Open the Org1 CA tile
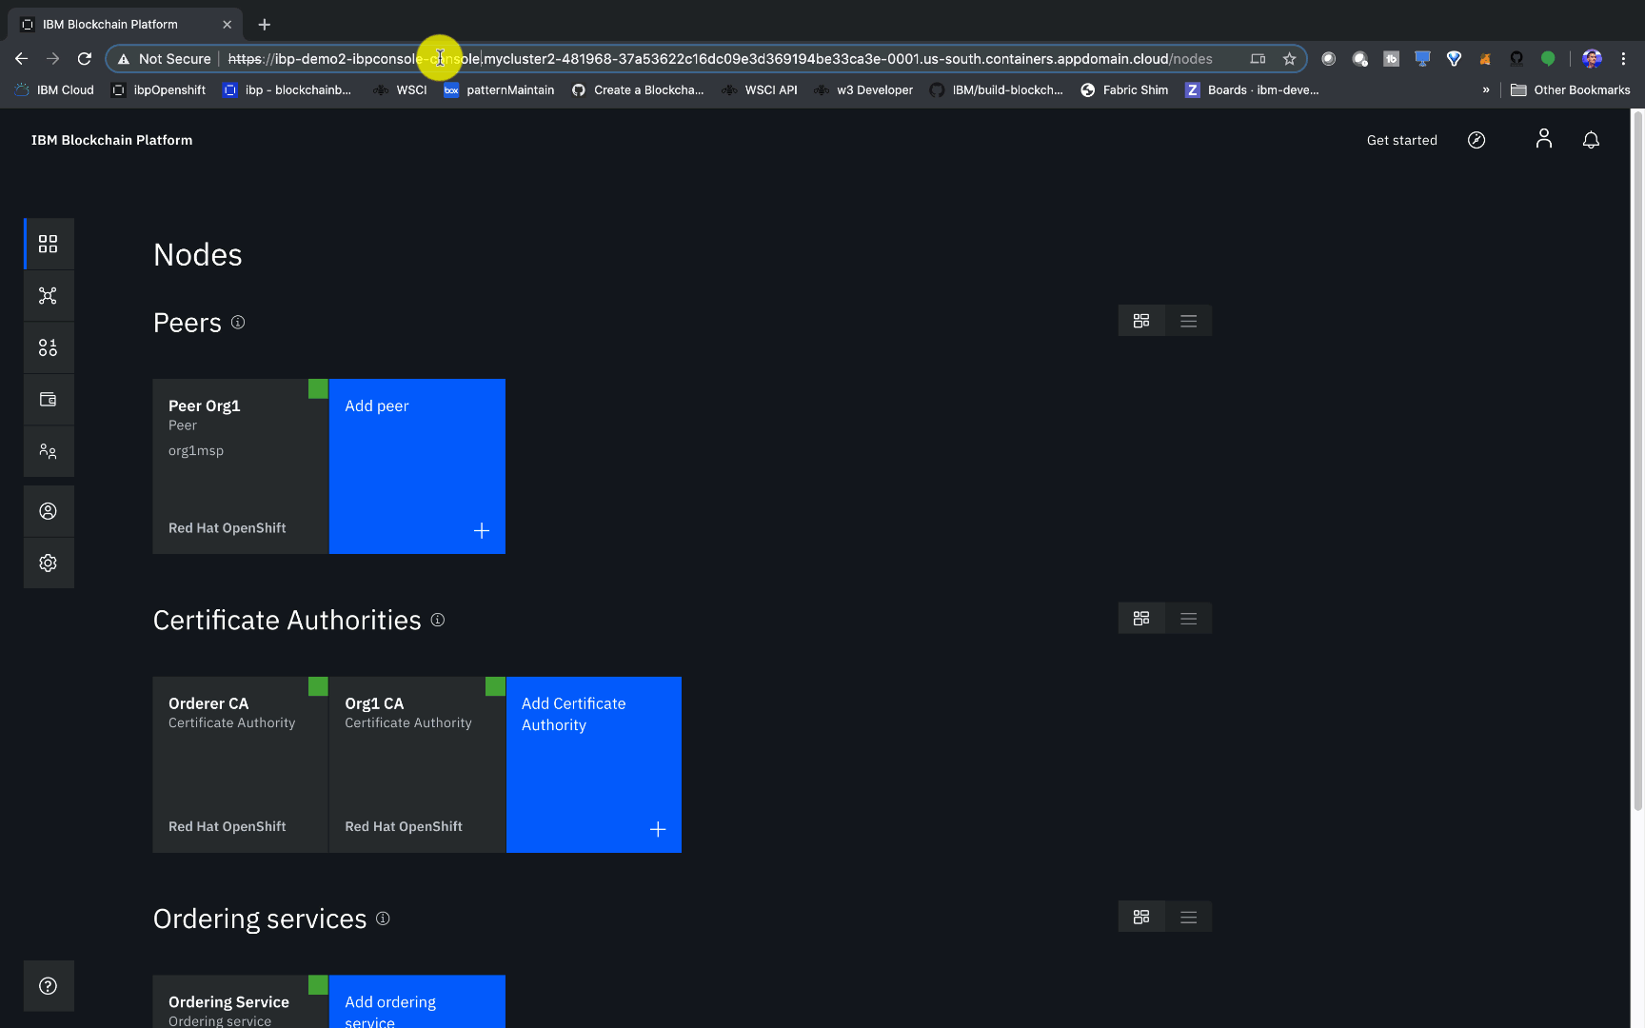The image size is (1645, 1028). click(417, 764)
